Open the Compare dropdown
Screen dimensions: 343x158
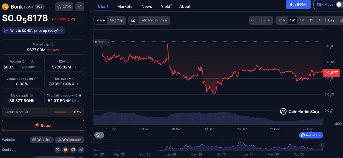point(261,20)
